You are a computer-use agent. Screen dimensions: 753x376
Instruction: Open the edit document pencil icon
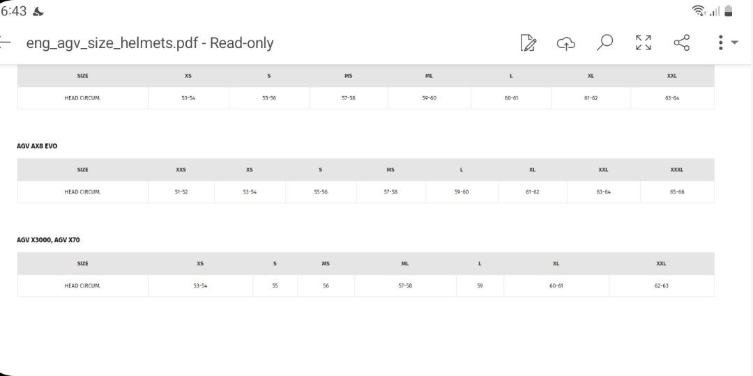click(528, 42)
